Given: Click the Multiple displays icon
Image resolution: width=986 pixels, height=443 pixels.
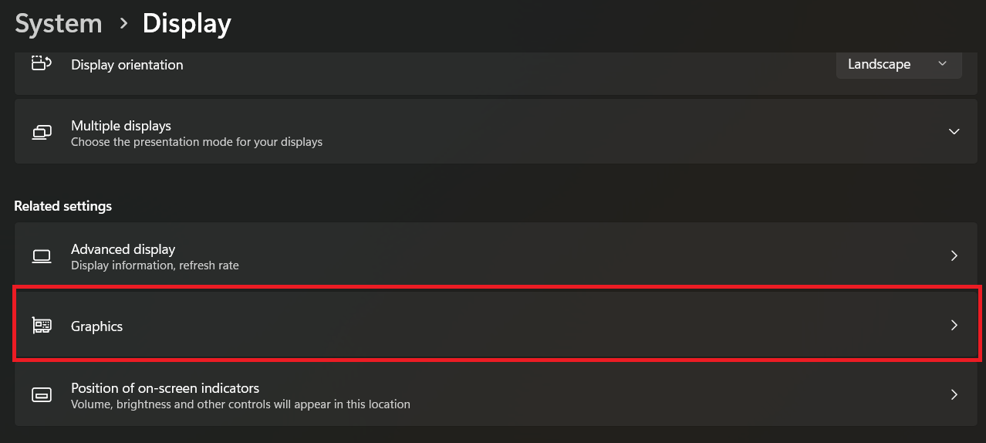Looking at the screenshot, I should coord(41,133).
